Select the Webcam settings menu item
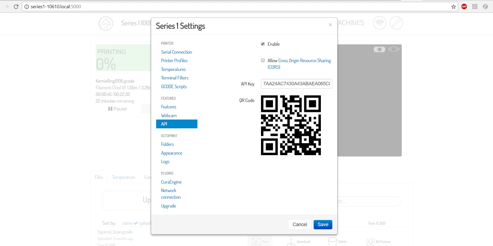 click(169, 115)
